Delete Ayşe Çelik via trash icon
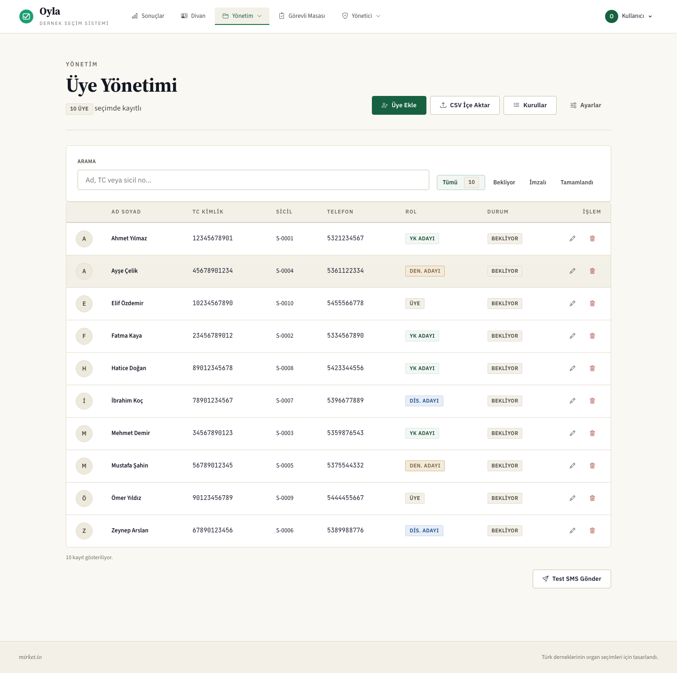This screenshot has height=673, width=677. 592,271
